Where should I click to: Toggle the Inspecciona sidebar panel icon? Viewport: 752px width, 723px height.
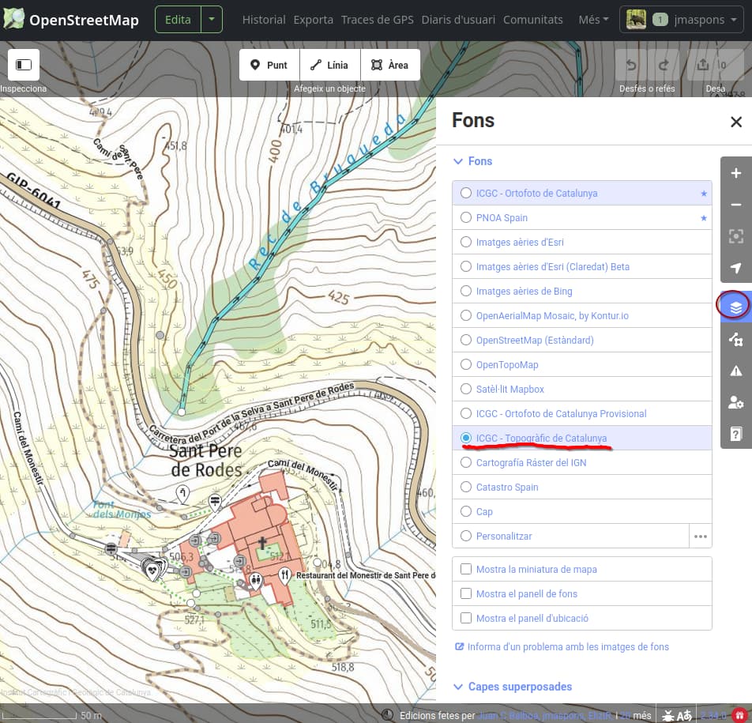click(x=24, y=64)
